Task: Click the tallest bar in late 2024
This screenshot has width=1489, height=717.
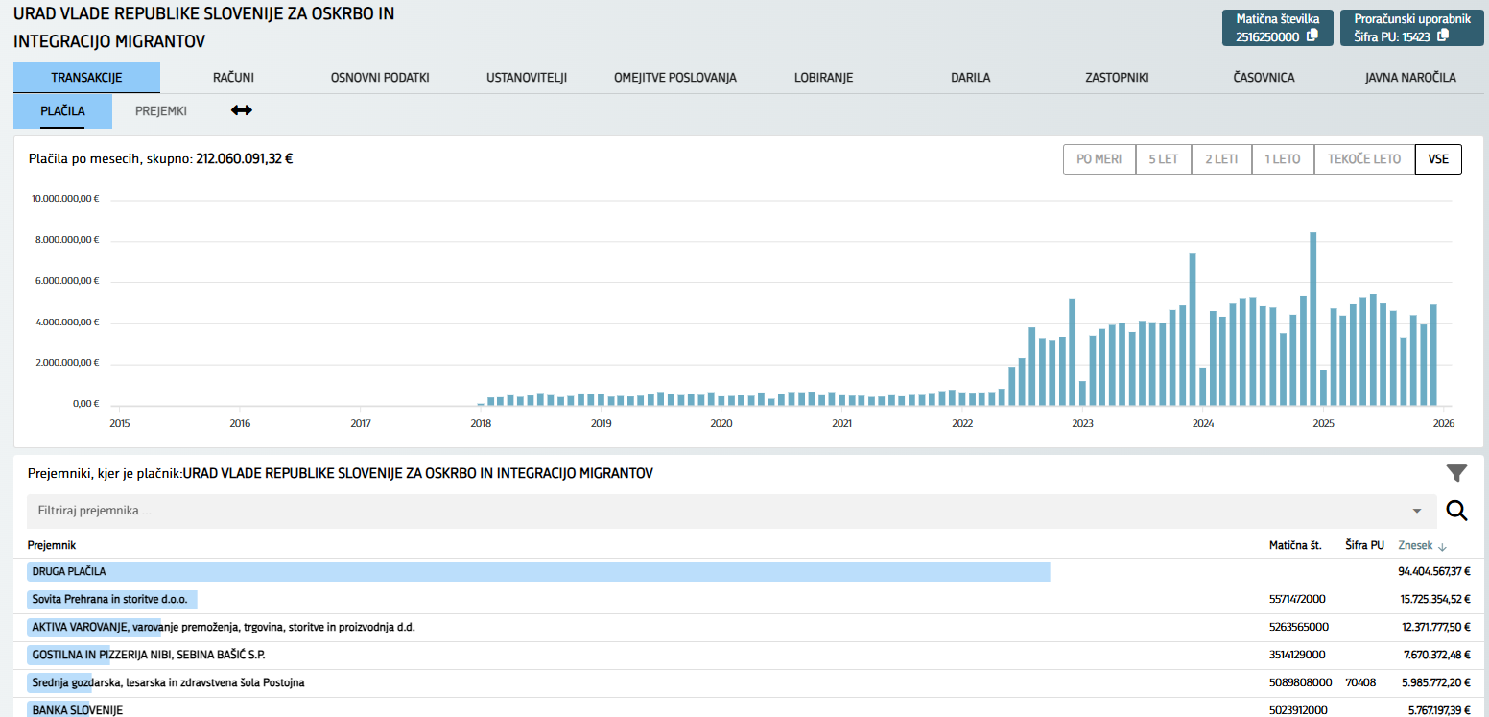Action: (x=1312, y=319)
